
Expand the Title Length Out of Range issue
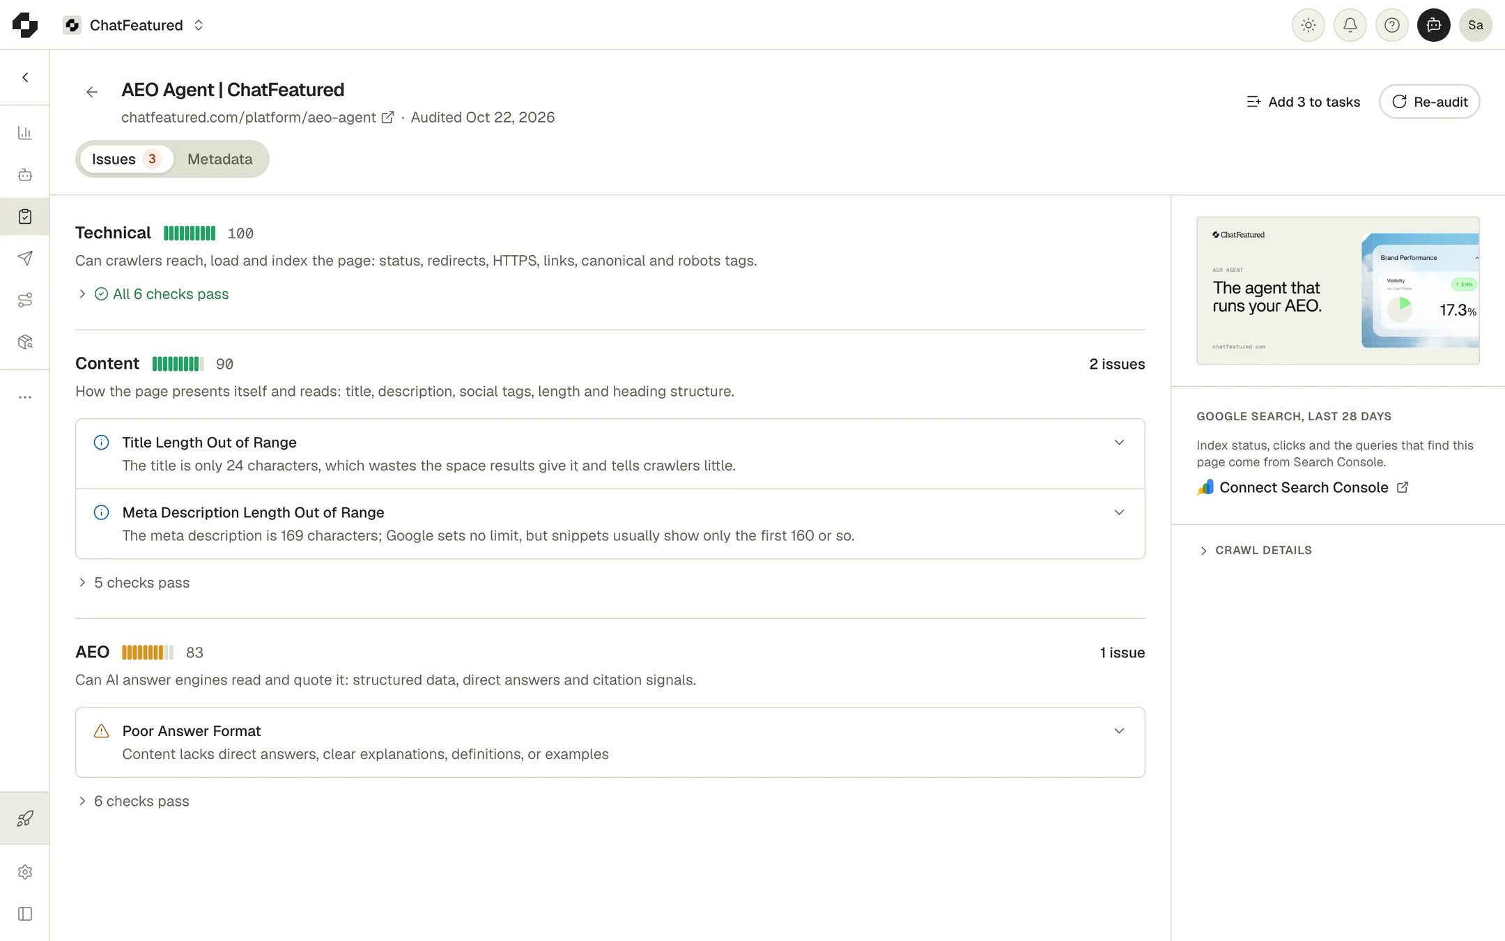point(610,454)
